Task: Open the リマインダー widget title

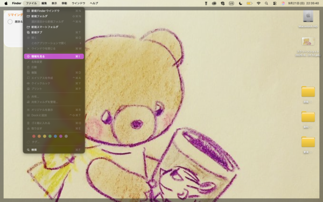Action: coord(15,15)
